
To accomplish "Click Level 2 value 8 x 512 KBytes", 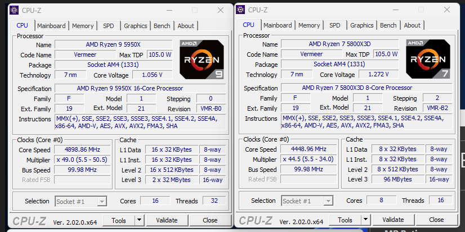I will (397, 169).
